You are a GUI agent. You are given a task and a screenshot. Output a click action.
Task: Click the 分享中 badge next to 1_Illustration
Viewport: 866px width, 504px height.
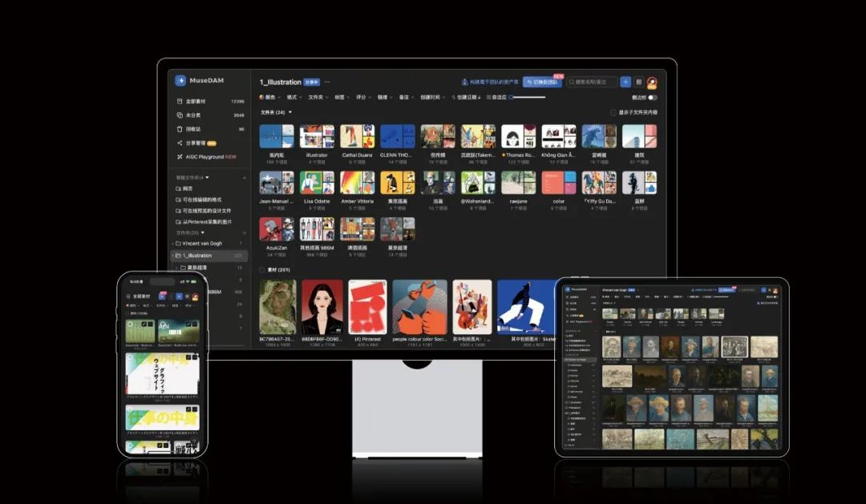pos(311,83)
